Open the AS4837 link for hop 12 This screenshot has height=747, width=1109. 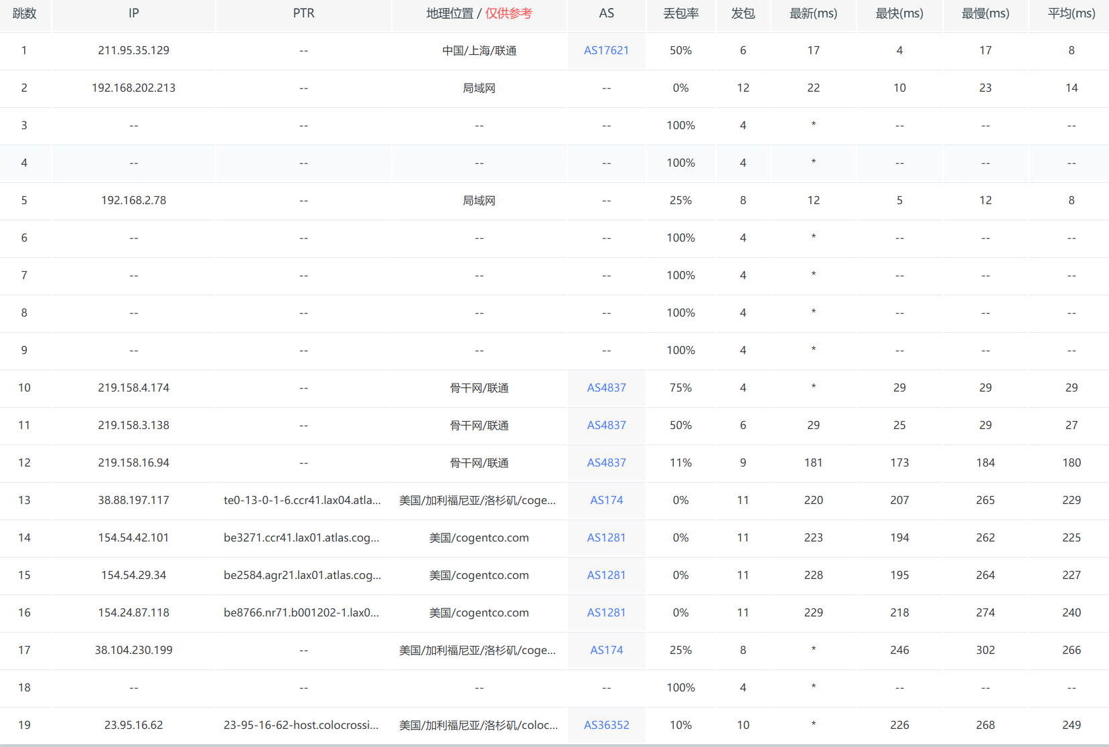[606, 463]
